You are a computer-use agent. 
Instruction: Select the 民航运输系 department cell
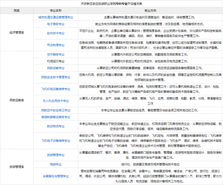click(x=17, y=100)
